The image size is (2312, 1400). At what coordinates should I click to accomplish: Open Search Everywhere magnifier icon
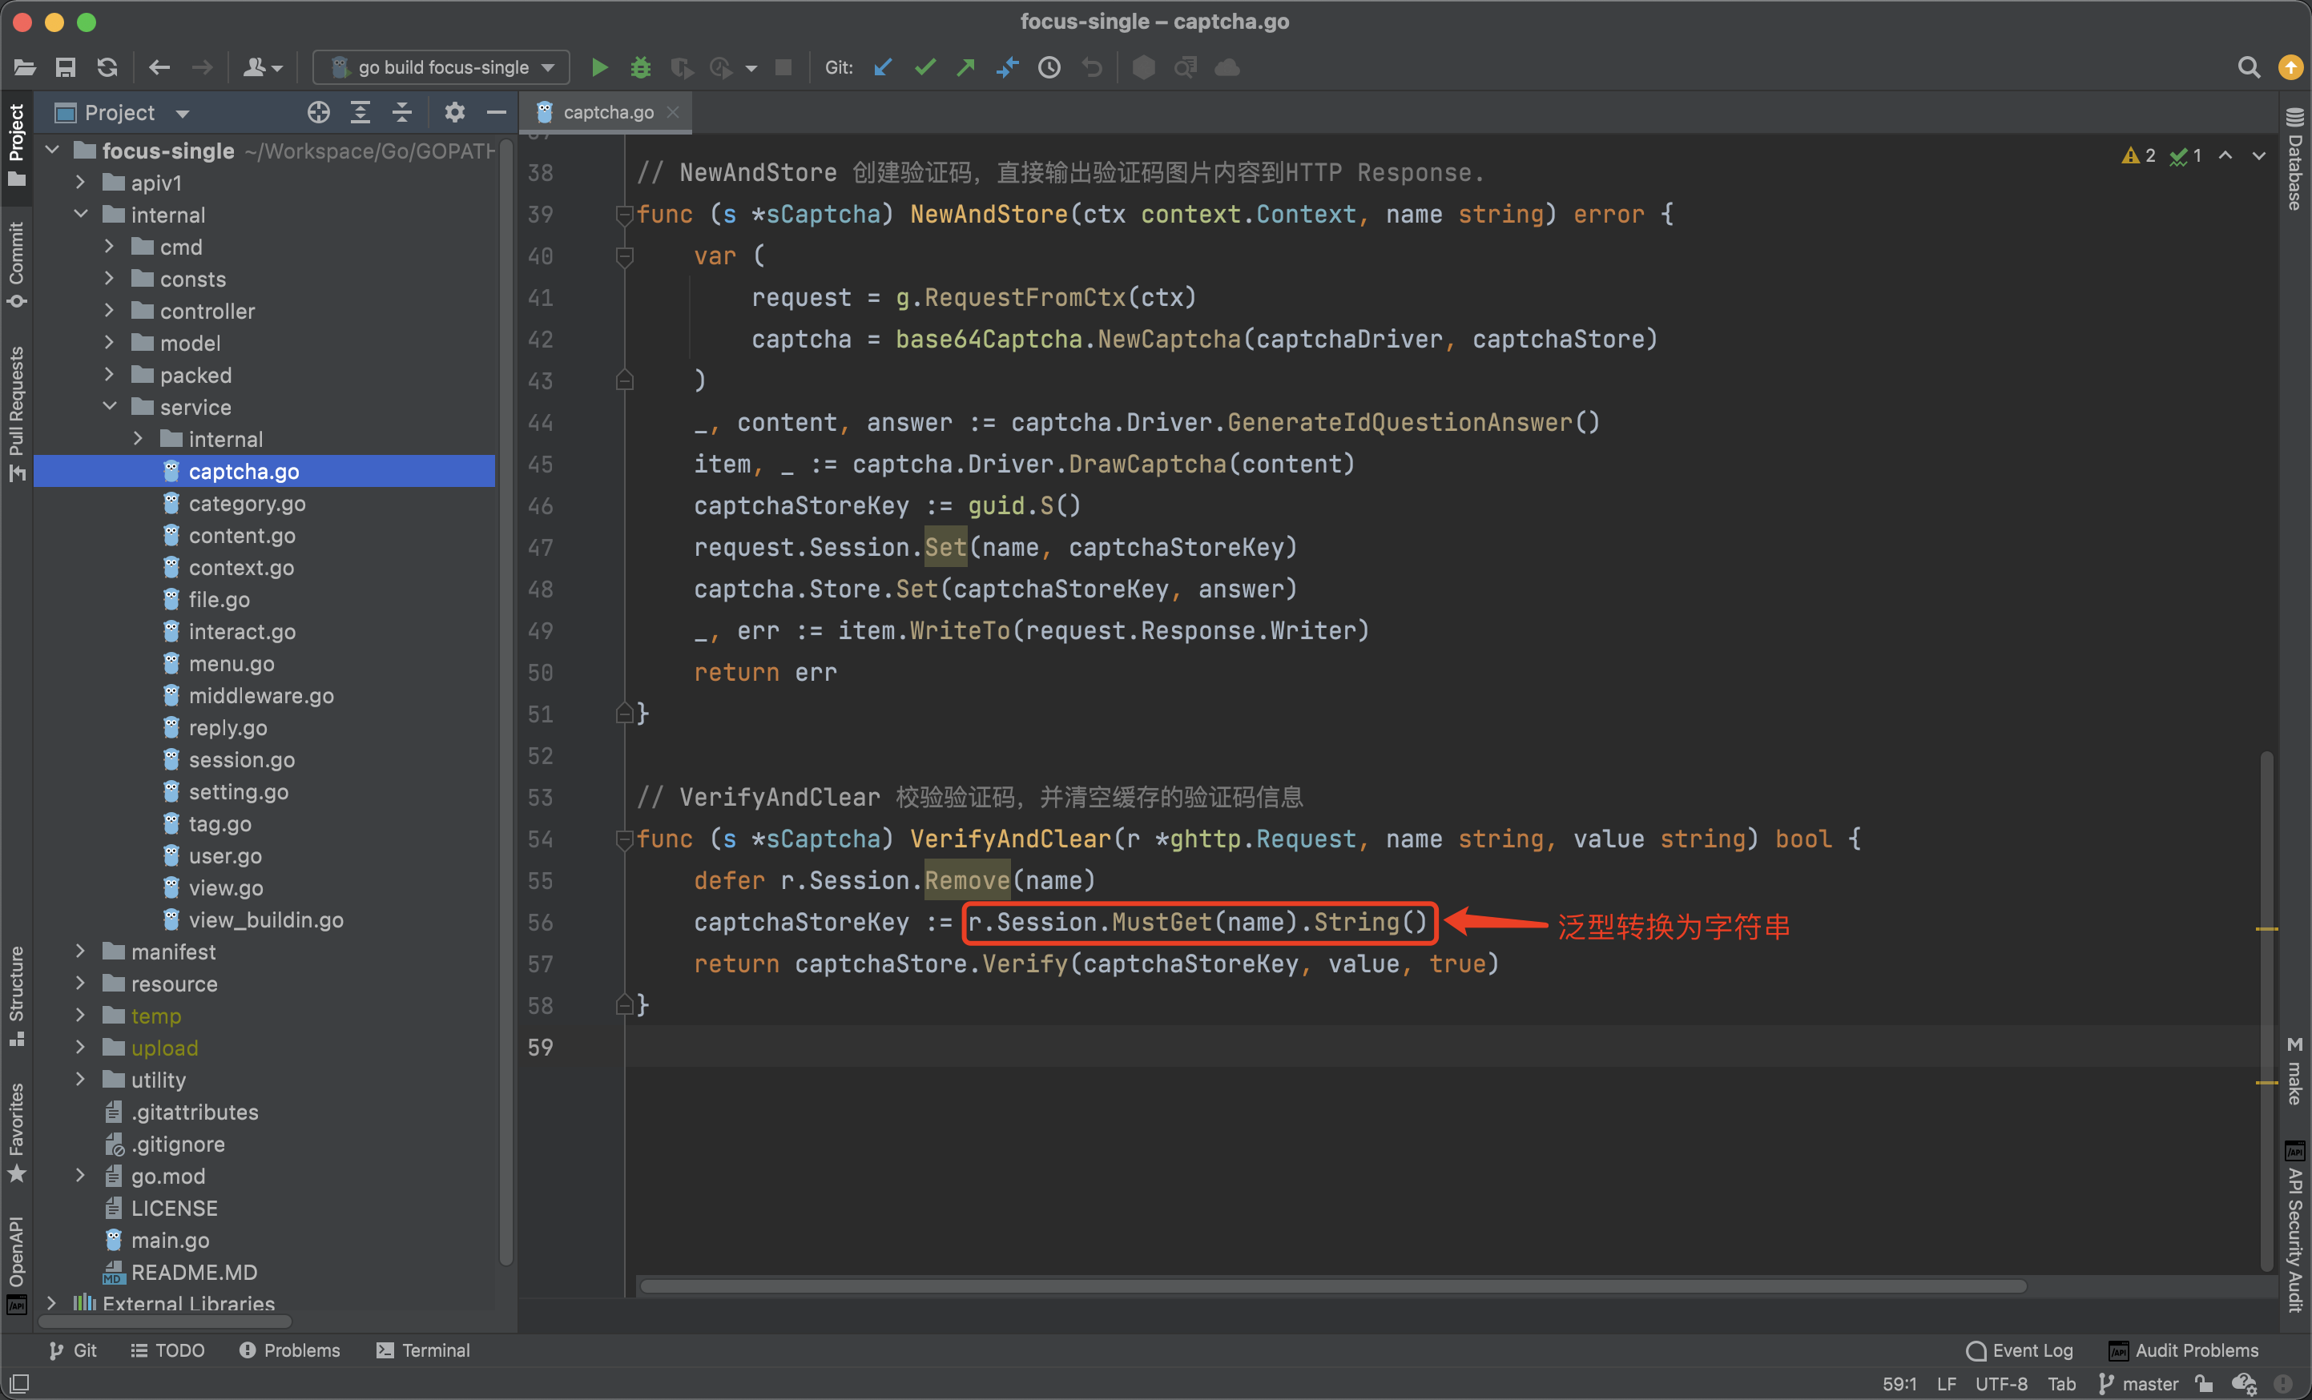click(x=2248, y=67)
